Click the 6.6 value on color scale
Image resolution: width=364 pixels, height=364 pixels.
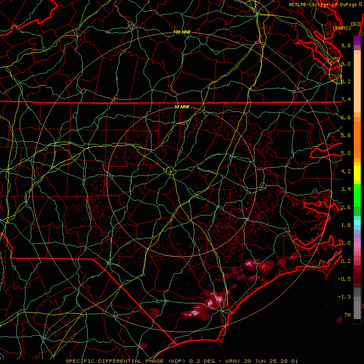point(346,117)
